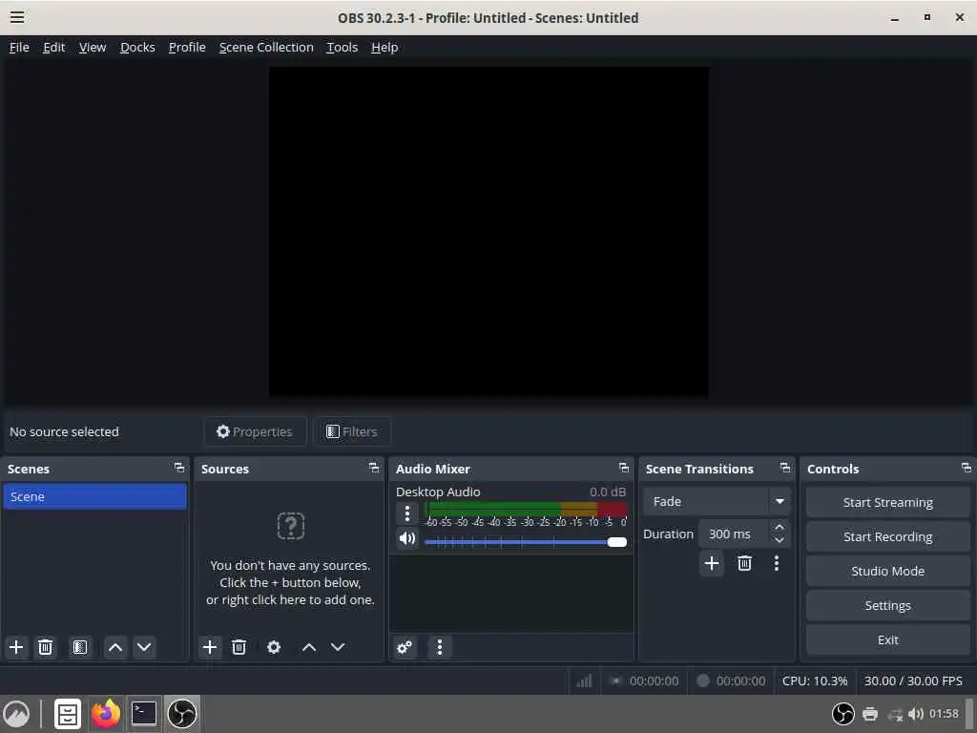This screenshot has height=733, width=977.
Task: Move source down in the Sources list
Action: click(x=338, y=647)
